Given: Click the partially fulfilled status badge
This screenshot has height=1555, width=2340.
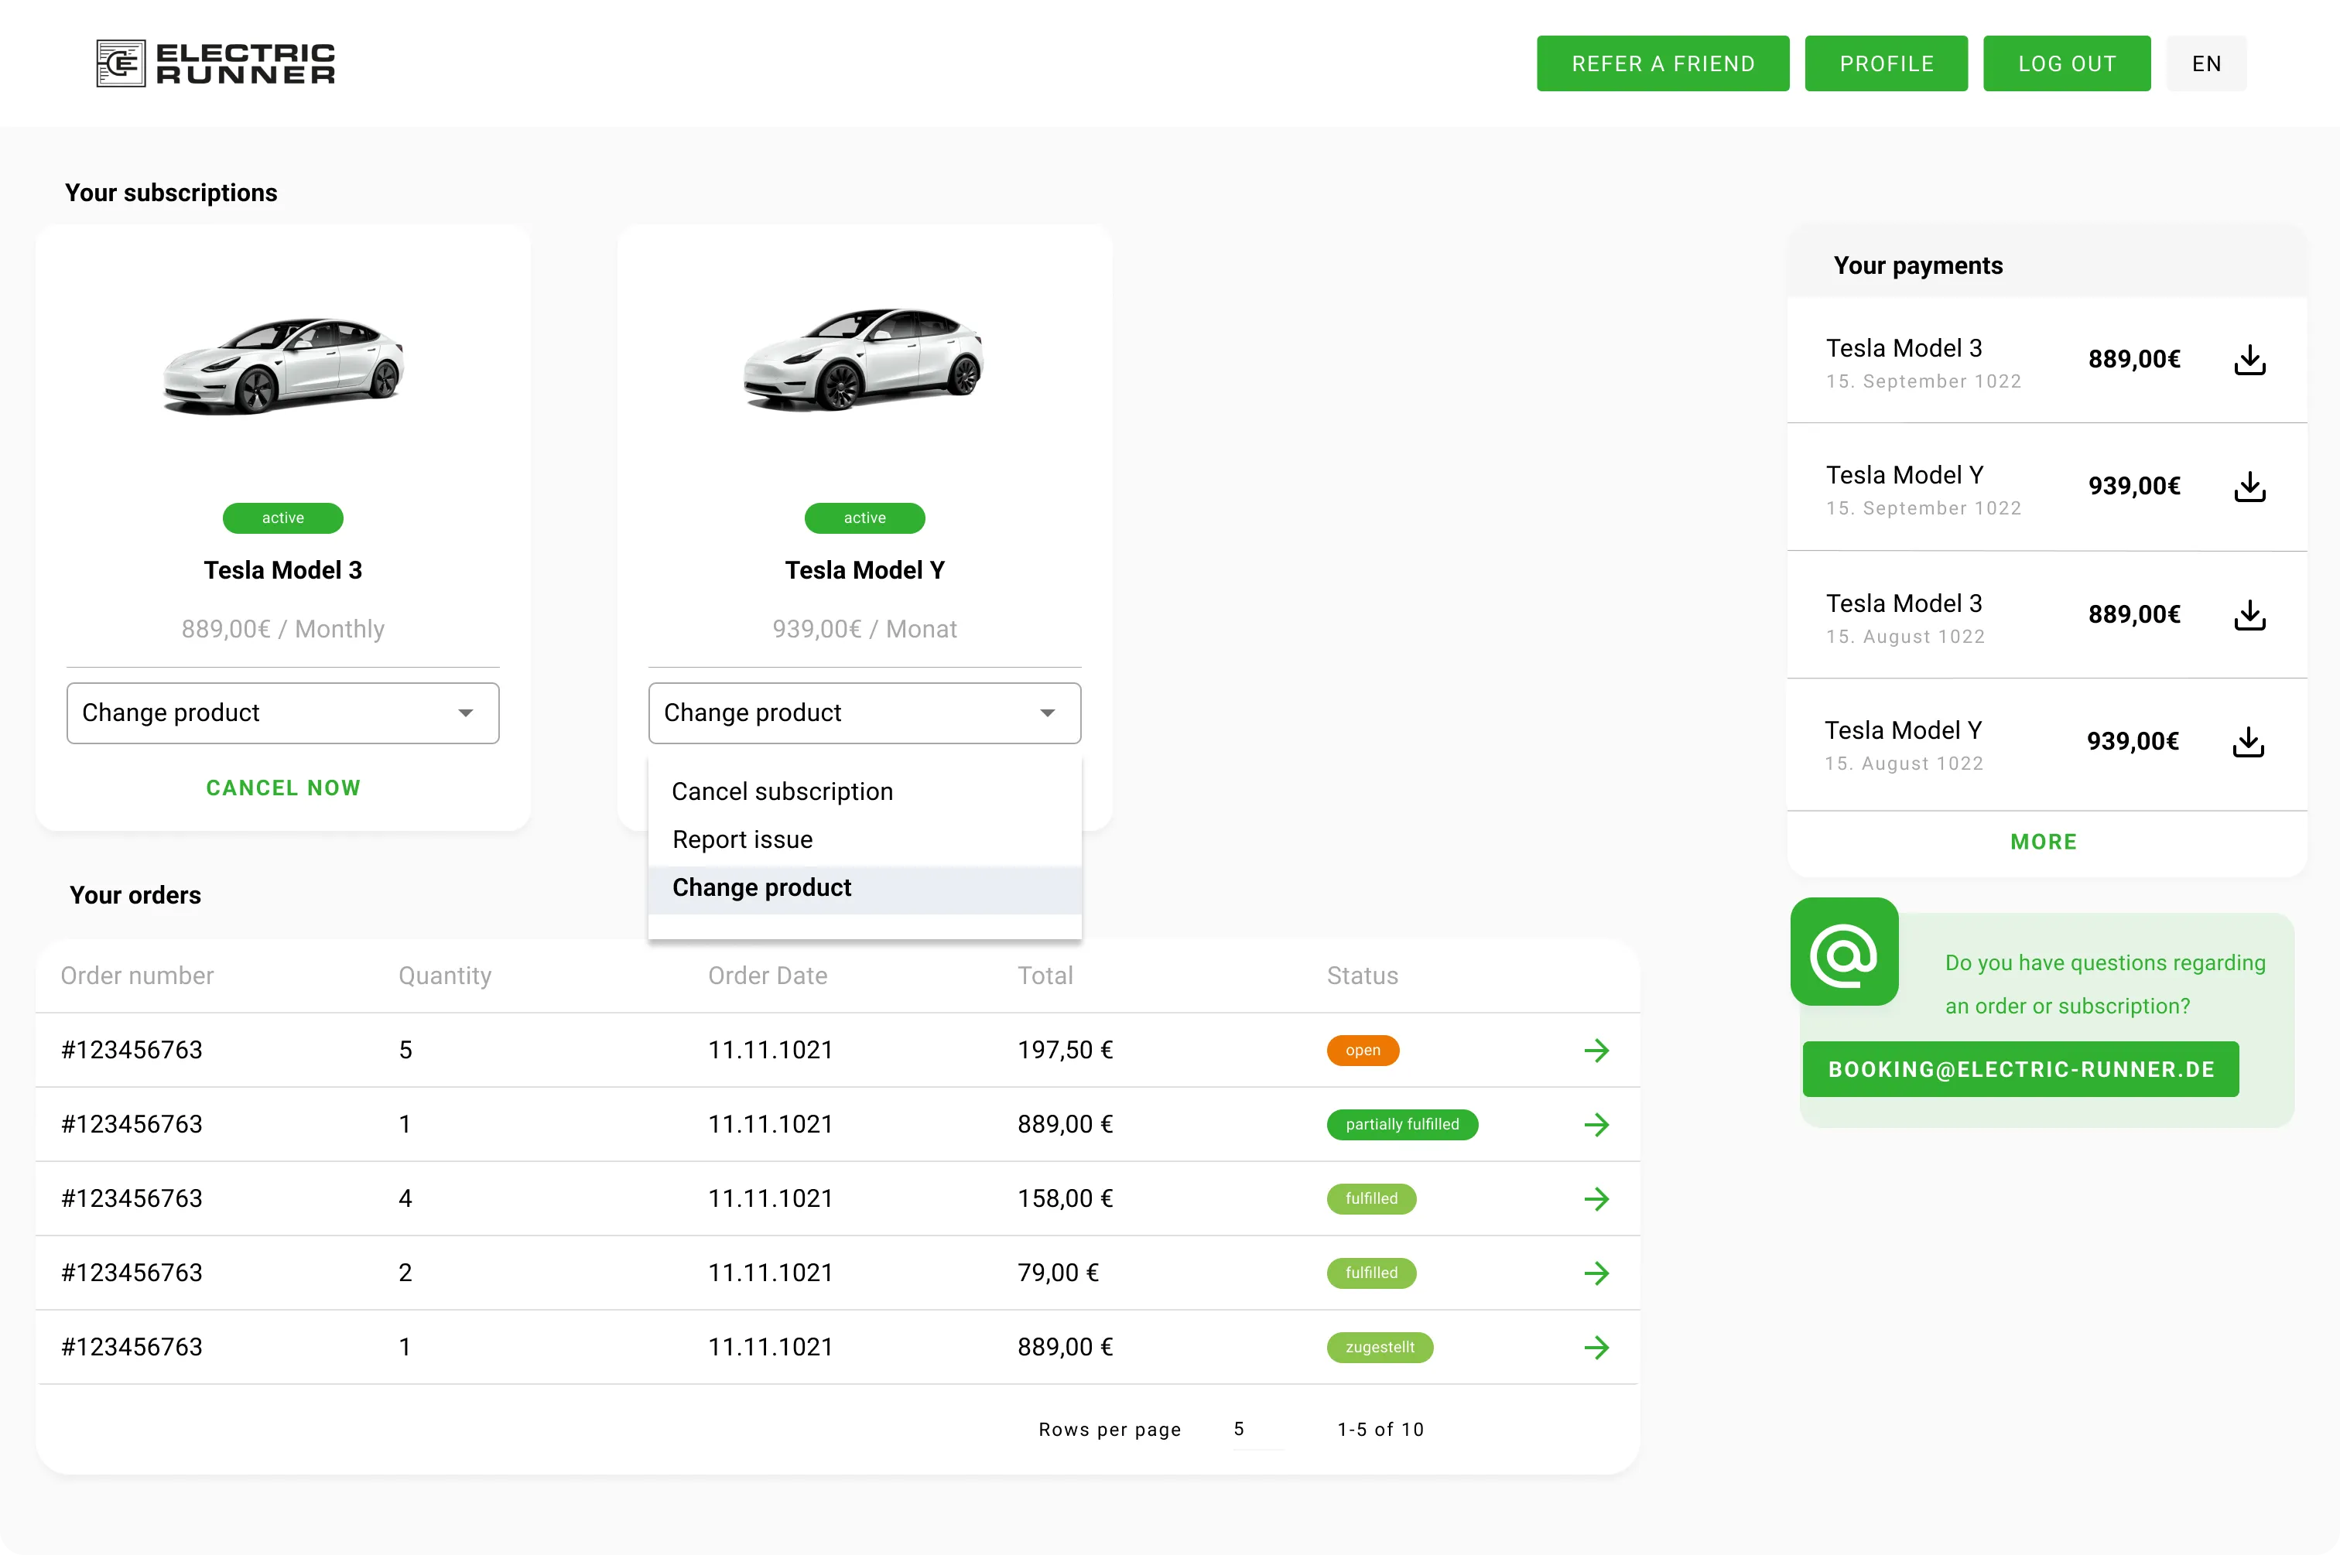Looking at the screenshot, I should 1401,1125.
